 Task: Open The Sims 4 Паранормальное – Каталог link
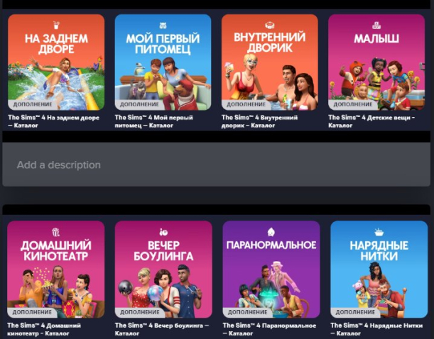point(269,329)
